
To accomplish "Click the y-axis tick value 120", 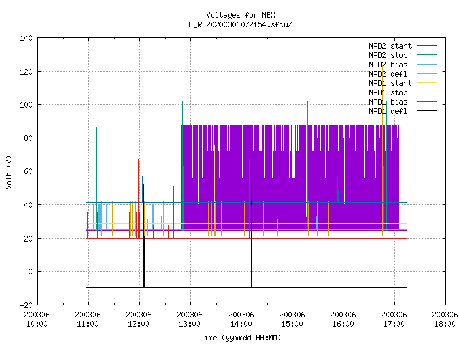I will [x=26, y=72].
